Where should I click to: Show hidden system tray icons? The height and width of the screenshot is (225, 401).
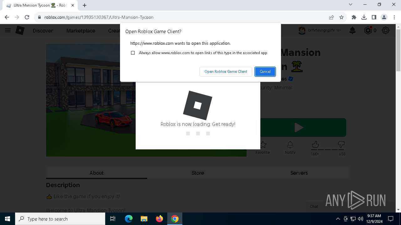[x=338, y=219]
